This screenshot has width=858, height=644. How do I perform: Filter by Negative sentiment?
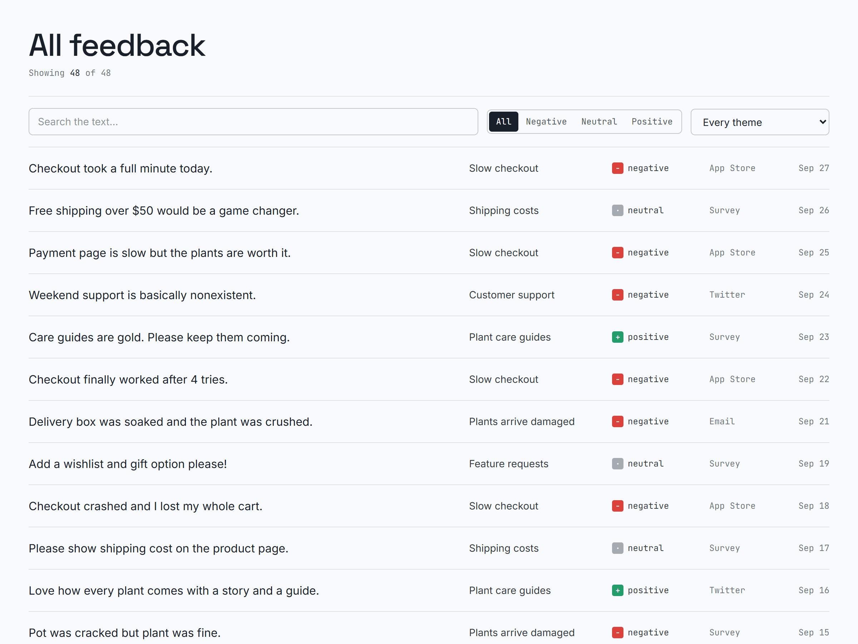click(x=546, y=122)
